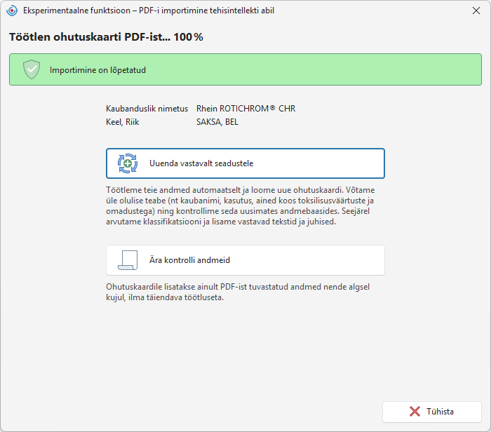491x432 pixels.
Task: Click the description starting 'Töötleme teie andmed automaatselt'
Action: click(241, 205)
